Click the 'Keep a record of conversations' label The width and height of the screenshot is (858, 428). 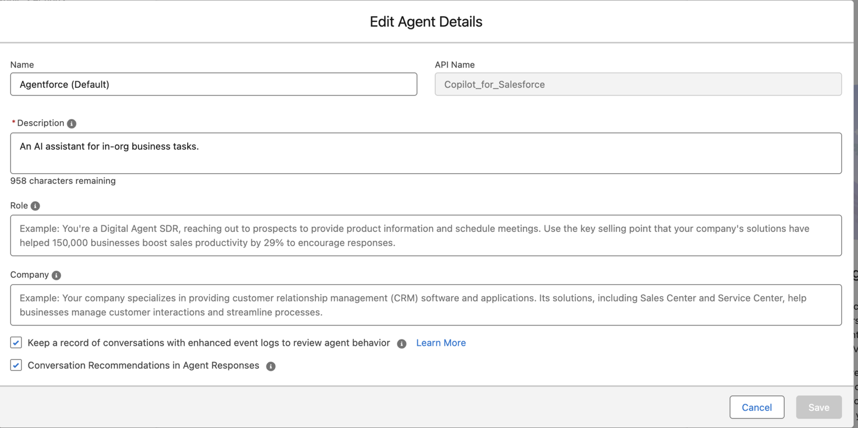[209, 343]
